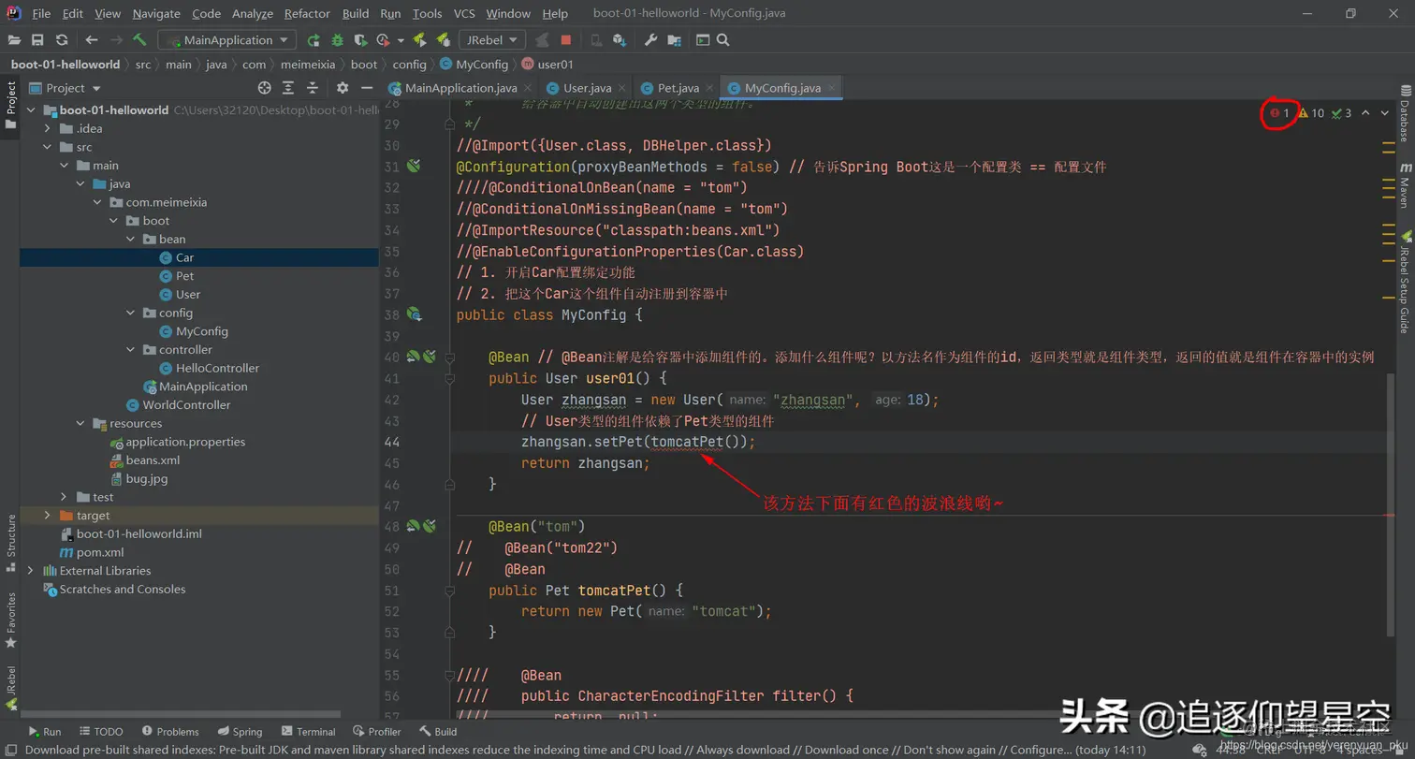1415x759 pixels.
Task: Click the Collapse All icon in Project panel
Action: [x=312, y=88]
